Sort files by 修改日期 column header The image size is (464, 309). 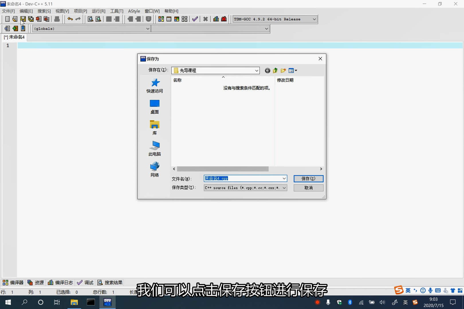[299, 80]
